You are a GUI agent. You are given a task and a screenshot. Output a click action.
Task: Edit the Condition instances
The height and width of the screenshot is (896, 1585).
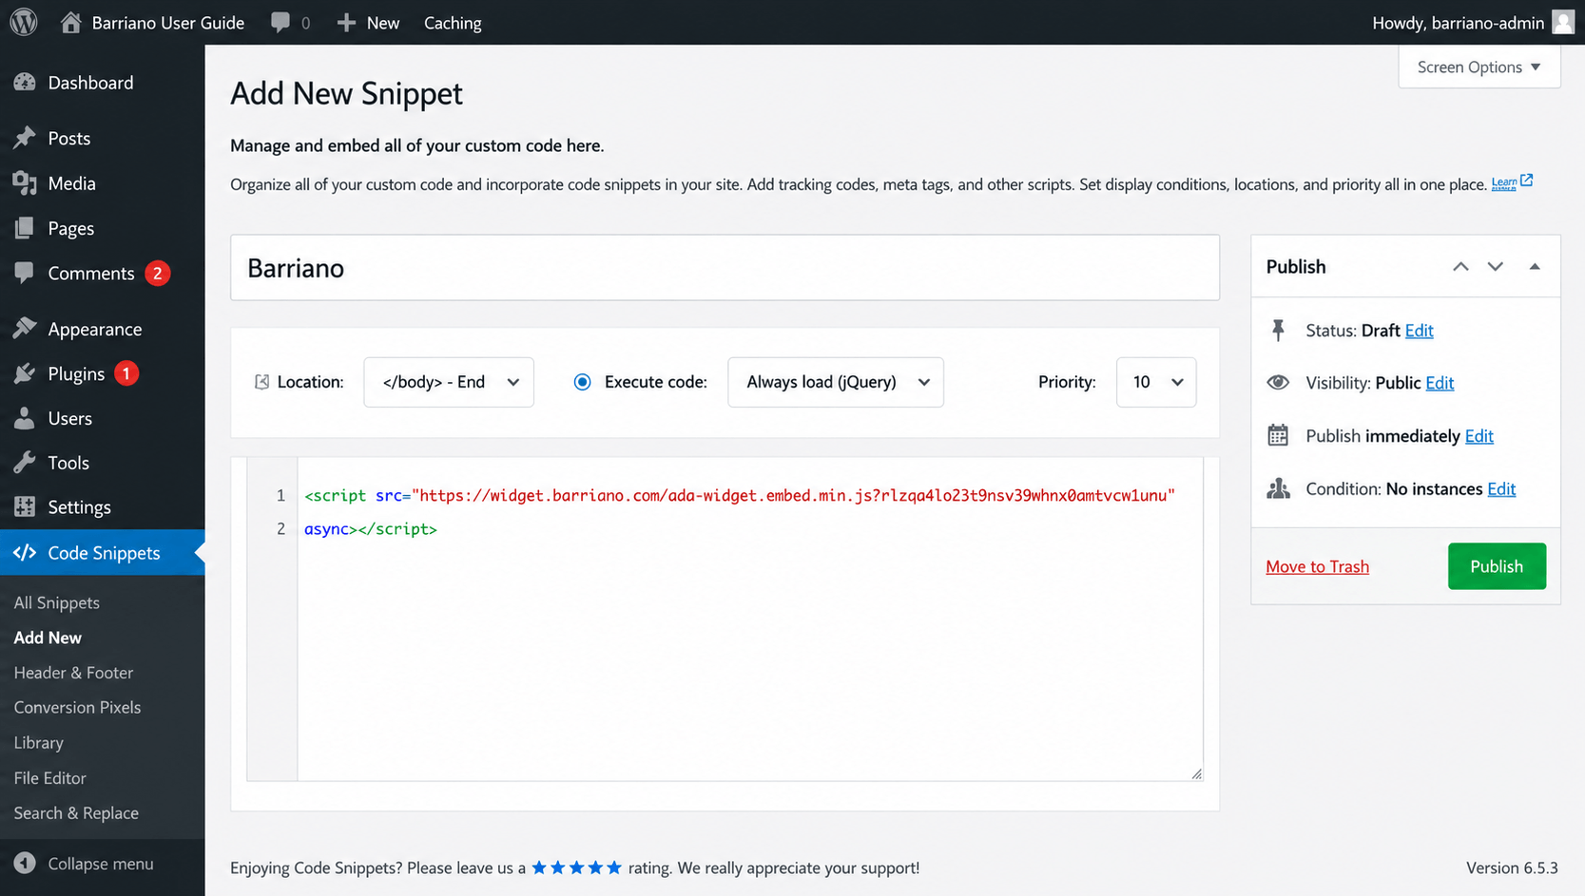(1501, 488)
